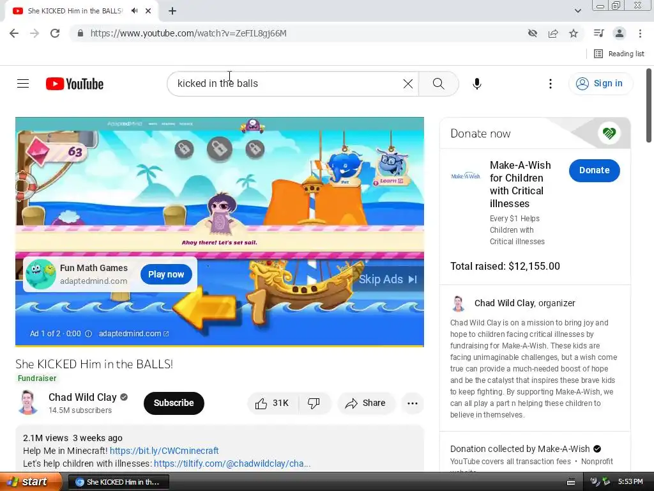The height and width of the screenshot is (491, 654).
Task: Click Play now on Fun Math Games ad
Action: [166, 274]
